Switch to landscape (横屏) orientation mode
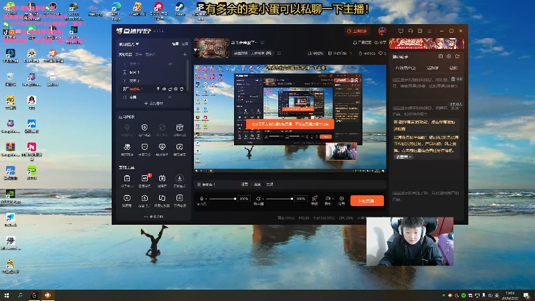The height and width of the screenshot is (301, 535). (x=175, y=44)
